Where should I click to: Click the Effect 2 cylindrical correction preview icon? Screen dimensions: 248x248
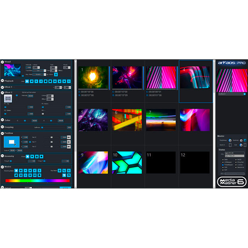(8, 98)
